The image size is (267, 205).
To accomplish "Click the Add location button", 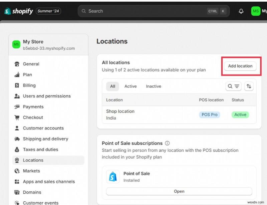I will tap(240, 66).
